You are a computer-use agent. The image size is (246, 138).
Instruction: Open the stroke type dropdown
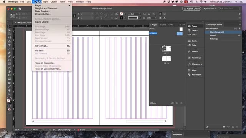(140, 18)
